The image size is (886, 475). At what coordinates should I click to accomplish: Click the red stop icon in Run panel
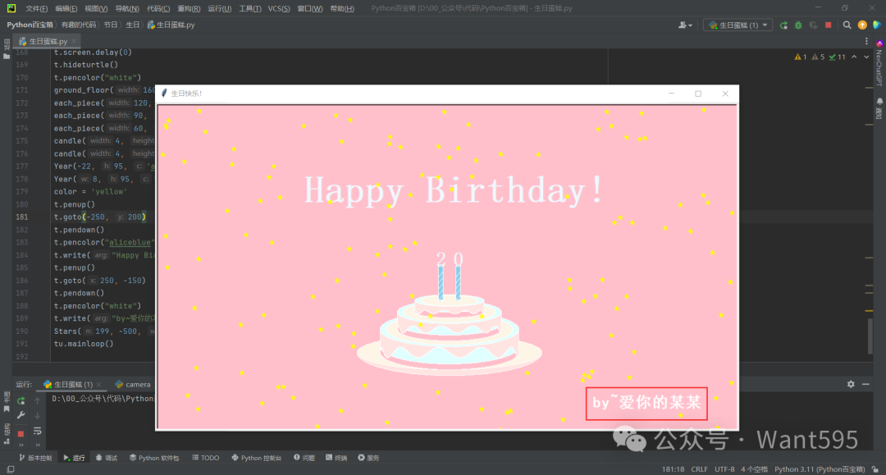(x=21, y=434)
